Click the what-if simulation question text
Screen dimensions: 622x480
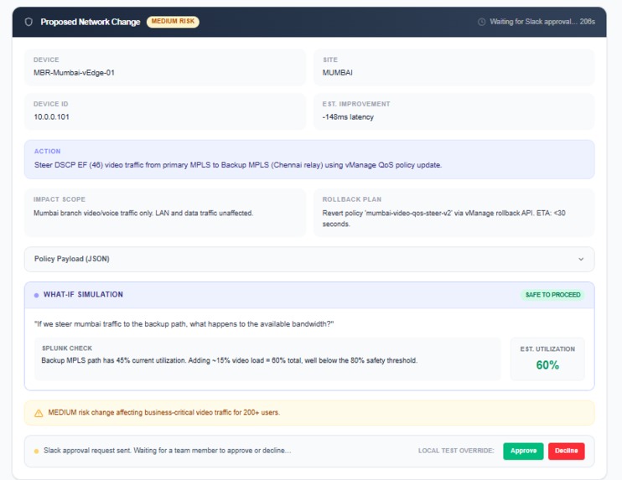click(x=184, y=324)
